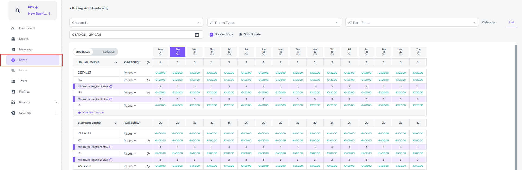This screenshot has width=522, height=170.
Task: Open Profiles via its sidebar icon
Action: 13,92
